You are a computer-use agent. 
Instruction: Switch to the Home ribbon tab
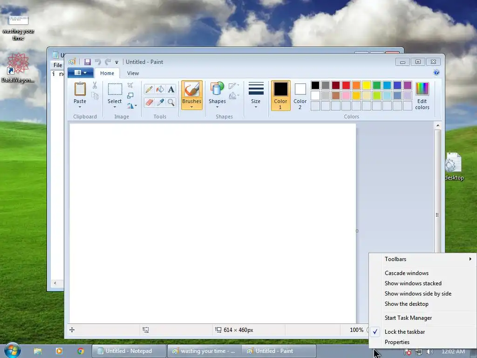point(107,73)
